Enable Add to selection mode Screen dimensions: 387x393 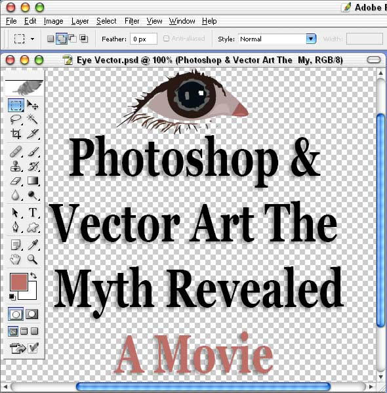(62, 39)
